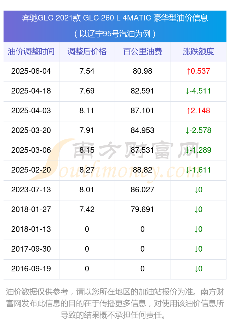Select the date 2025-06-04
This screenshot has height=325, width=230.
click(x=31, y=71)
